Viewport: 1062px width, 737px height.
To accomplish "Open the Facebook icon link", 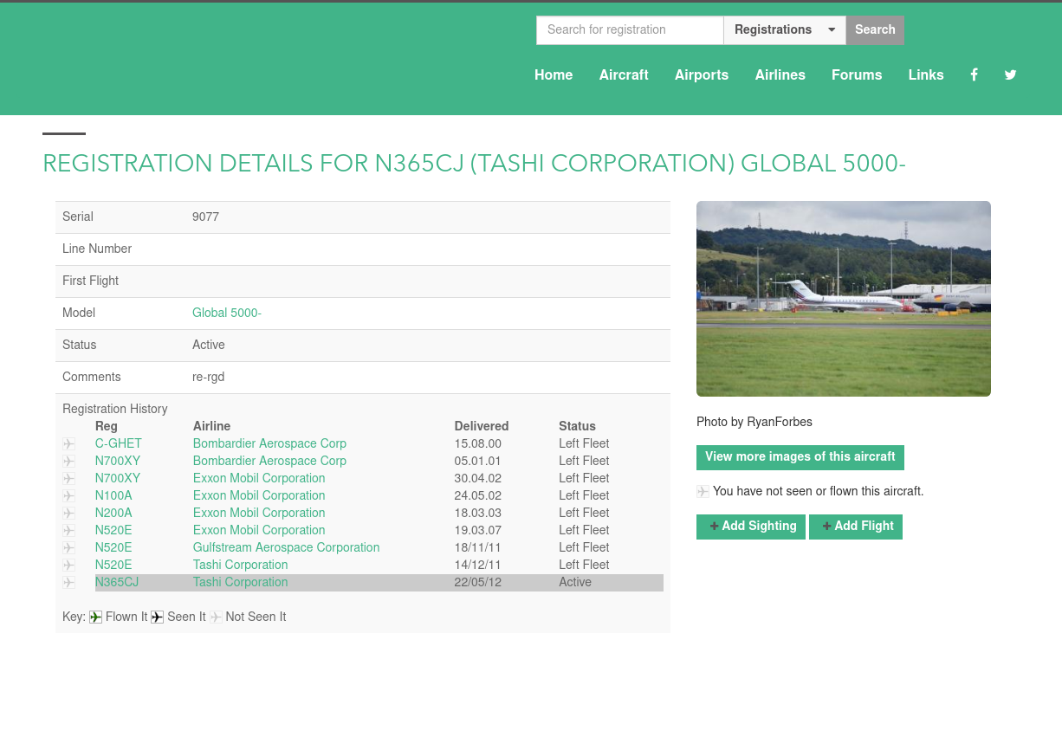I will 974,74.
